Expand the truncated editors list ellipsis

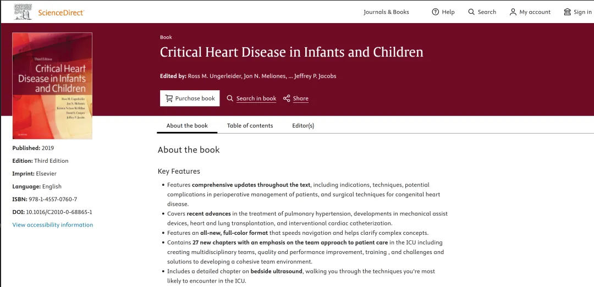(290, 76)
